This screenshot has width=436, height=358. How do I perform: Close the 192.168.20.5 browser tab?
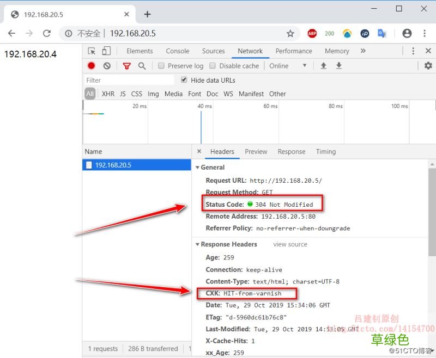(x=126, y=14)
